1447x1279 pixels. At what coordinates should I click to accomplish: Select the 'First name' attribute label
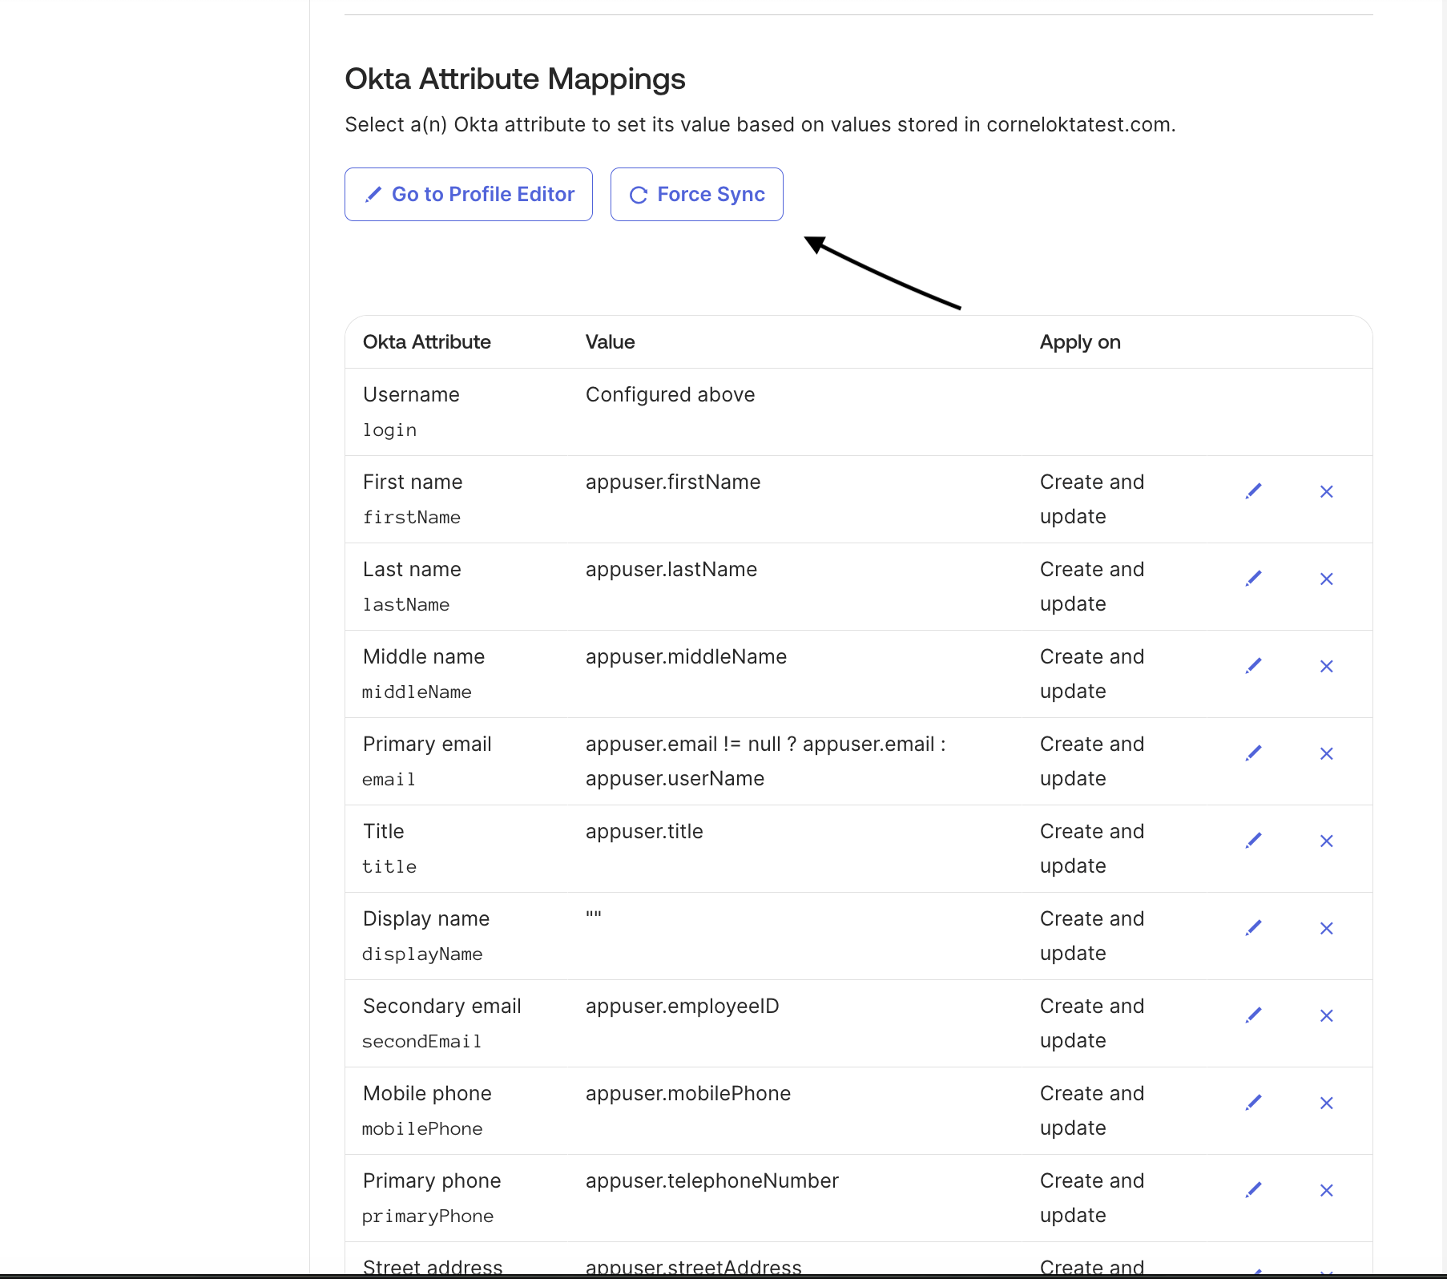(413, 482)
